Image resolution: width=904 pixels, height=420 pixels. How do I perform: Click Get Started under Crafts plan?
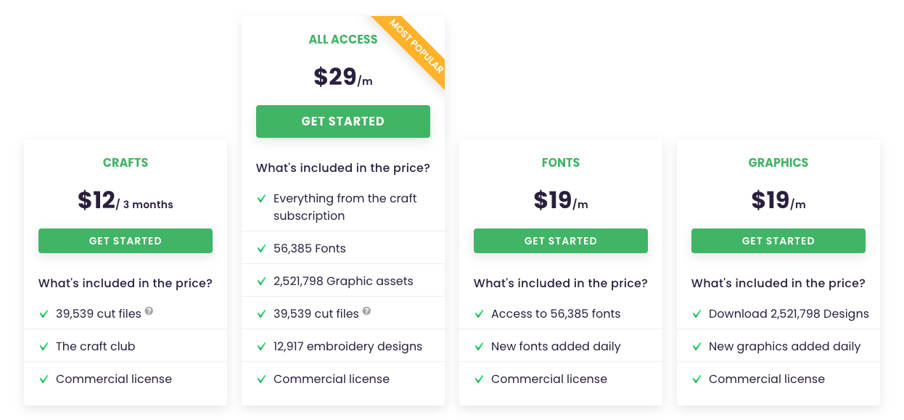click(x=126, y=241)
